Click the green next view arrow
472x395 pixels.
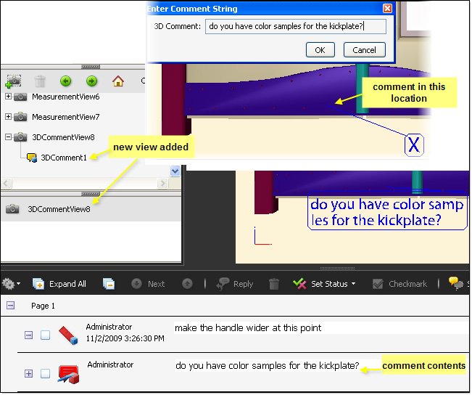click(x=91, y=81)
